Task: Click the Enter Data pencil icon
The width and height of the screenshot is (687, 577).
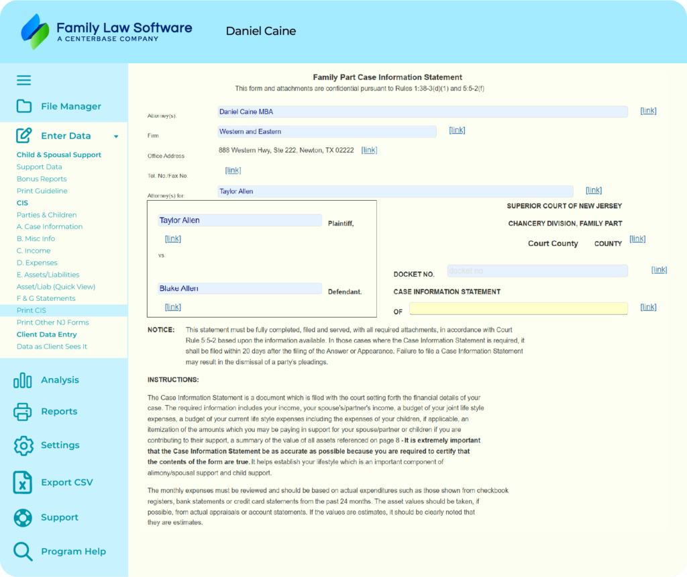Action: 23,136
